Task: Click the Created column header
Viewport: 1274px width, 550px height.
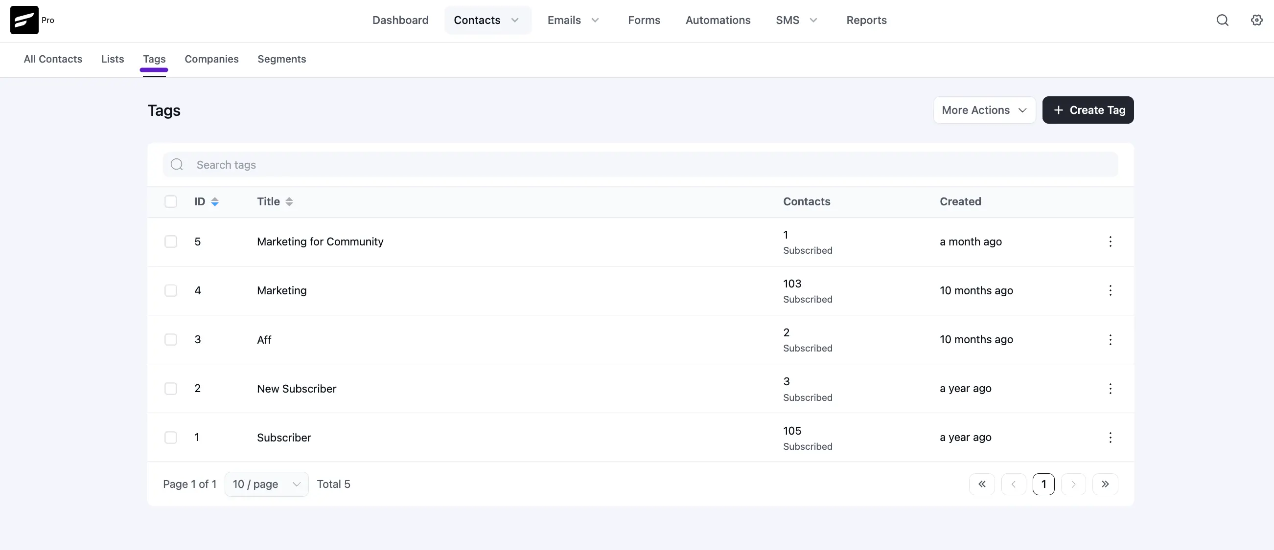Action: [x=960, y=201]
